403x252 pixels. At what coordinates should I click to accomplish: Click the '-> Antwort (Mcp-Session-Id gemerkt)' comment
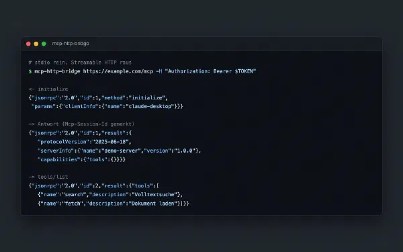pyautogui.click(x=81, y=124)
